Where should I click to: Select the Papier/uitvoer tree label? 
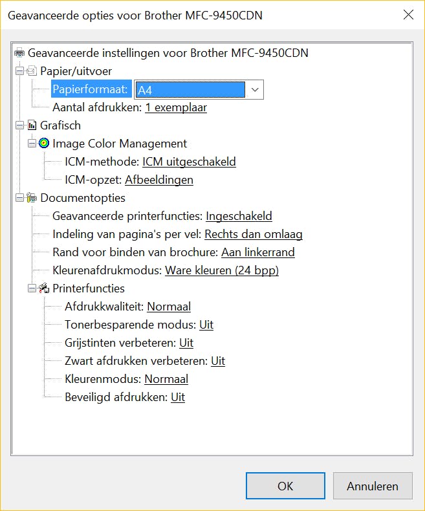tap(76, 71)
